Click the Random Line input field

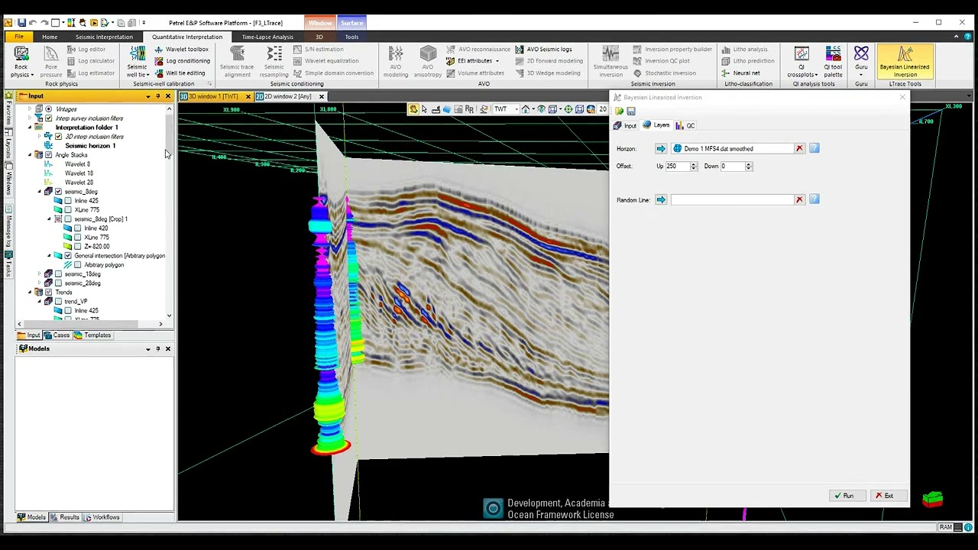click(x=732, y=200)
